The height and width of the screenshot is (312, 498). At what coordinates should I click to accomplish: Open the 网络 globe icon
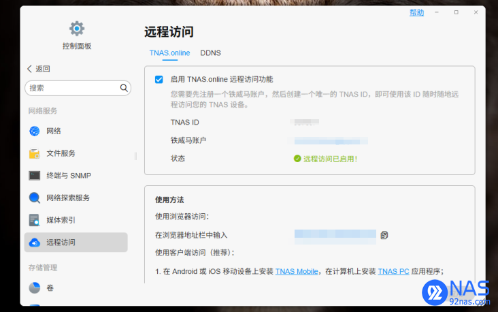34,131
